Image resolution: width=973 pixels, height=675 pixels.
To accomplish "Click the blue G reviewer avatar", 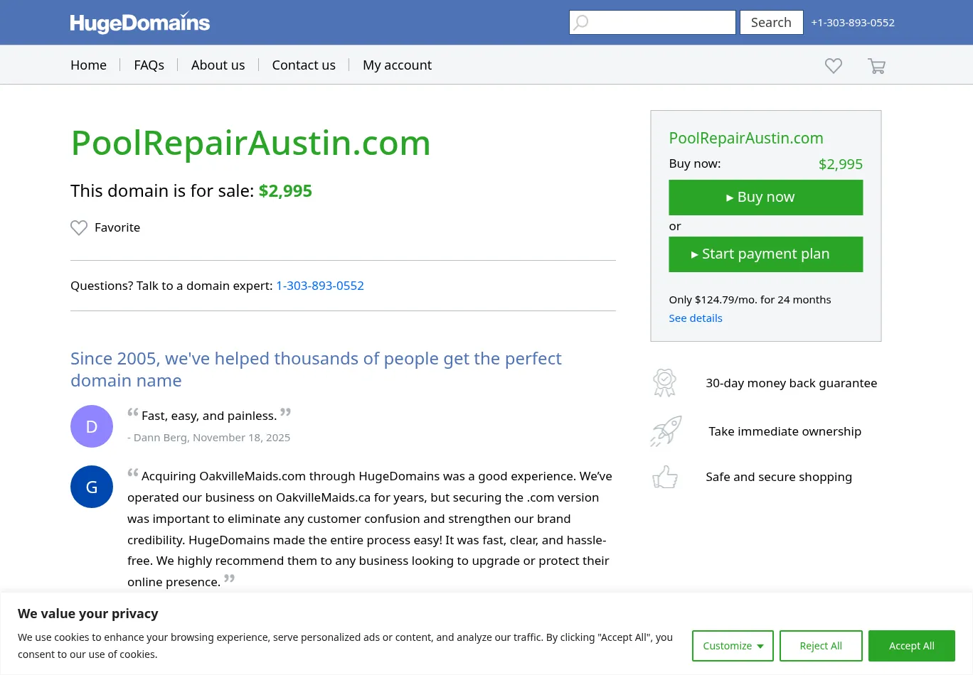I will coord(92,487).
